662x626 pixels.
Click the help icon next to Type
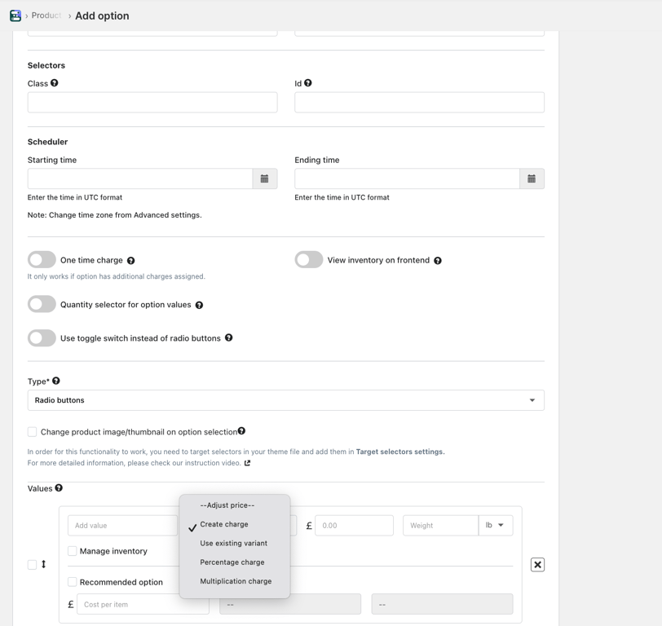click(56, 381)
